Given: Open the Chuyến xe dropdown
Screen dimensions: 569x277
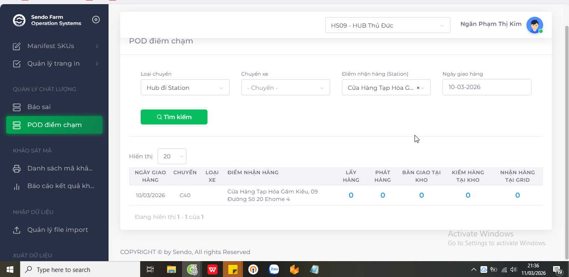Looking at the screenshot, I should point(286,87).
